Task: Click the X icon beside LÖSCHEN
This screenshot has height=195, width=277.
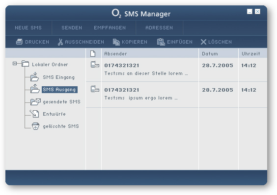Action: (203, 42)
